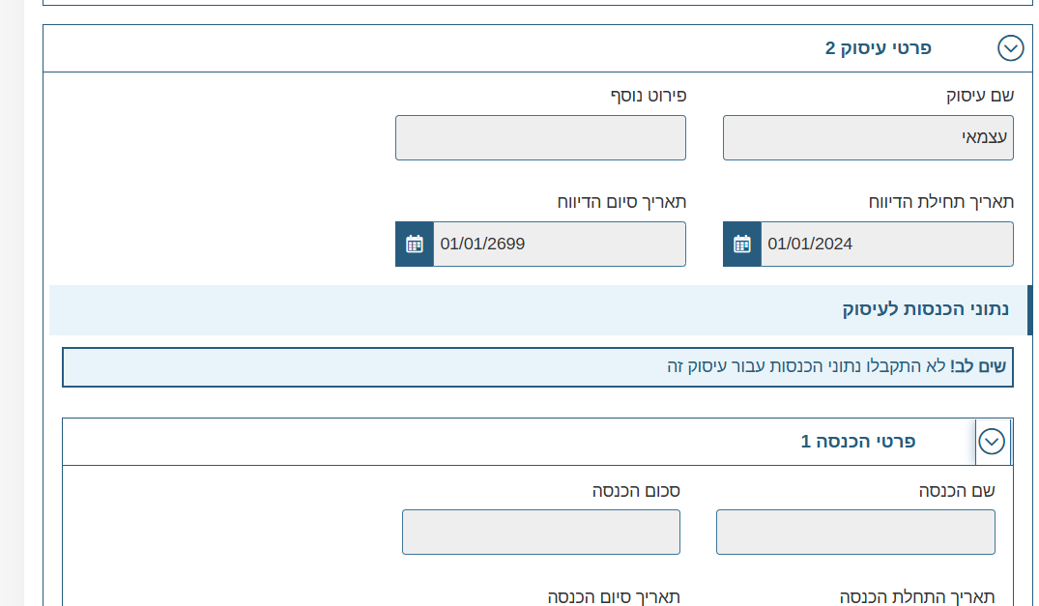Image resolution: width=1039 pixels, height=606 pixels.
Task: Click the סכום הכנסה input field
Action: coord(541,533)
